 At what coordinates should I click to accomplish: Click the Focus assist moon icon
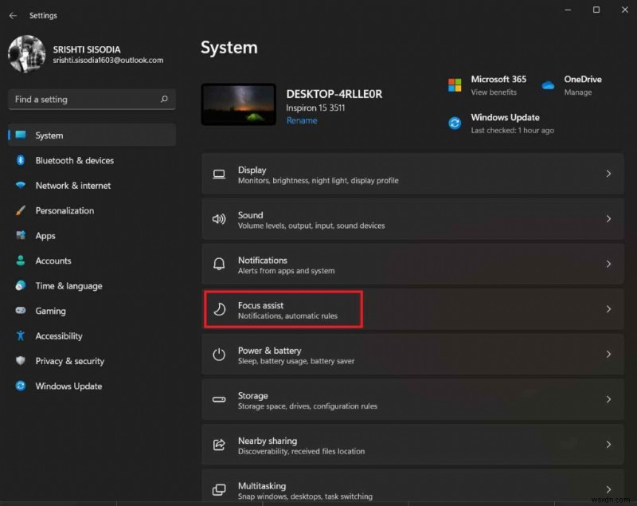[219, 309]
